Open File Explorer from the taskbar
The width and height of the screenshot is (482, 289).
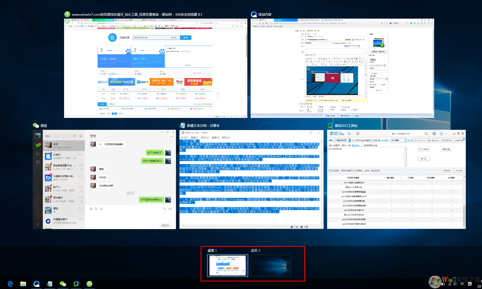coord(23,284)
